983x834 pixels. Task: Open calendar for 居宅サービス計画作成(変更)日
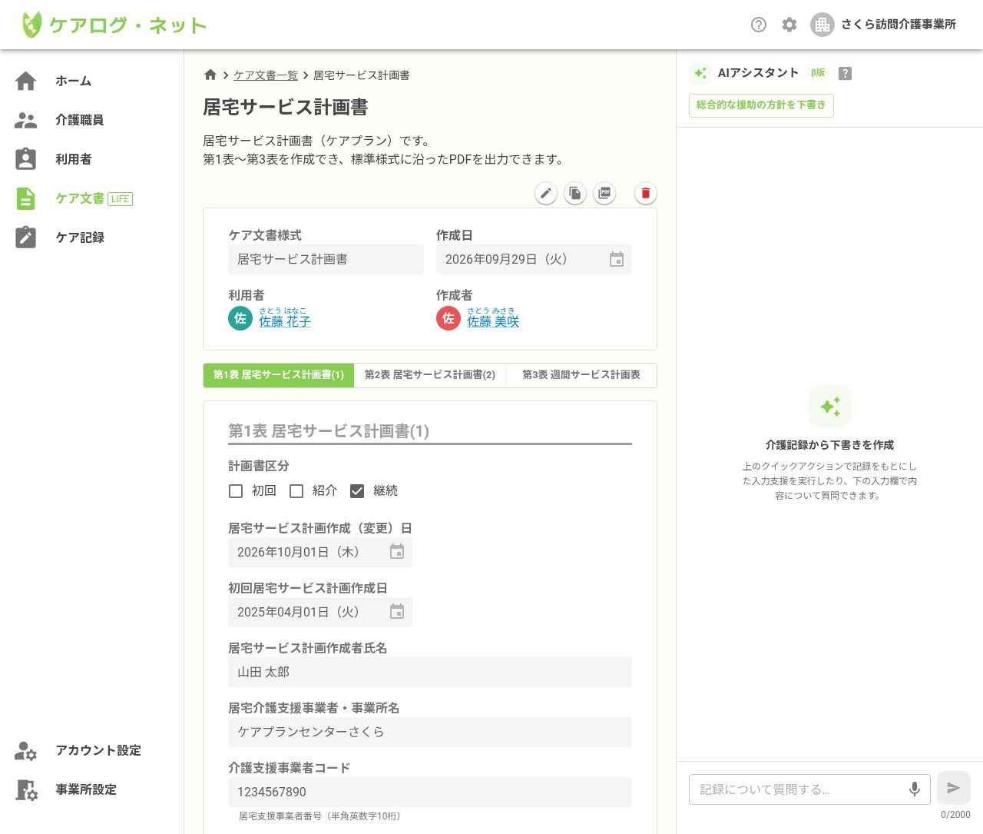coord(397,552)
